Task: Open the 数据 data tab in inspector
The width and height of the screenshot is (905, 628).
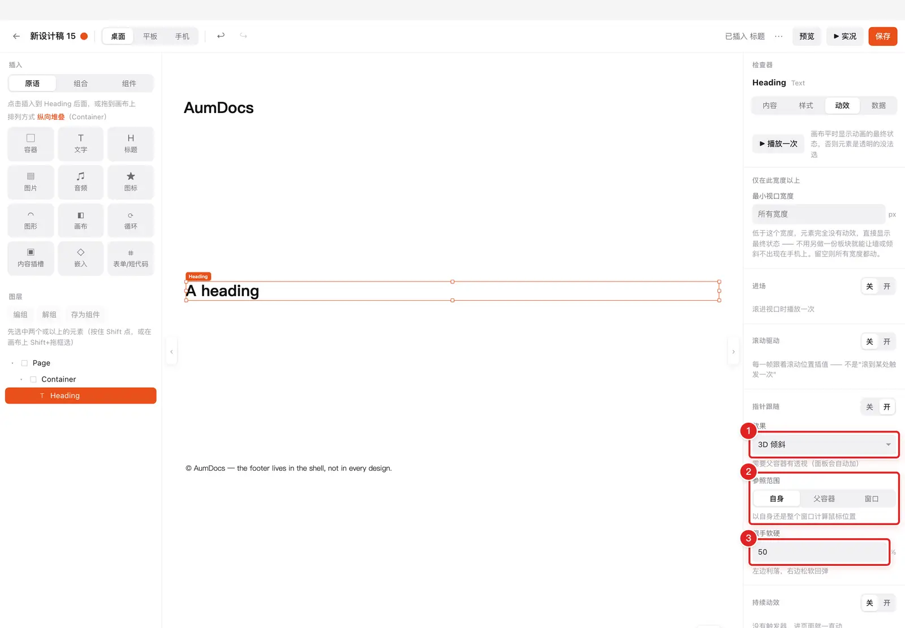Action: coord(878,106)
